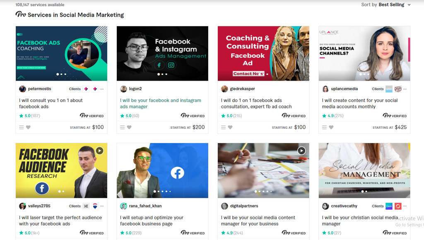Play the digitalpartners gig video preview
The height and width of the screenshot is (240, 424).
[x=301, y=151]
